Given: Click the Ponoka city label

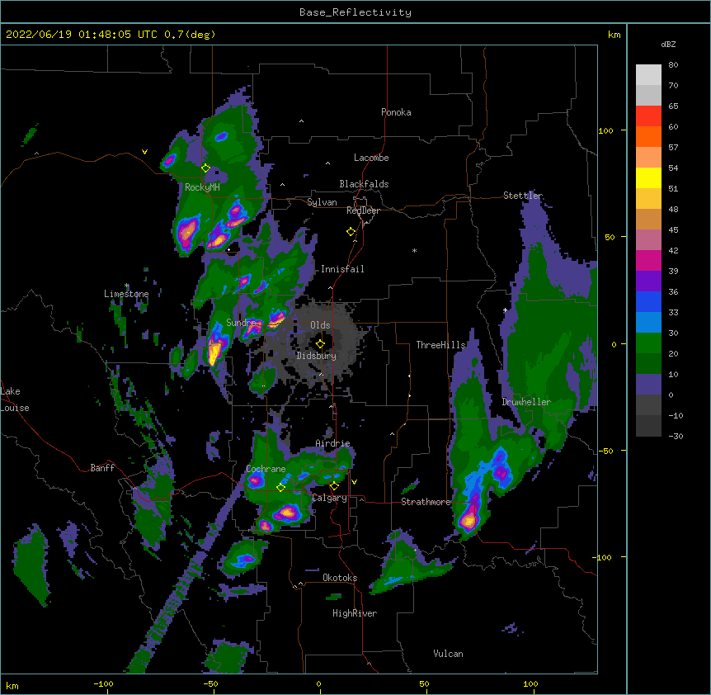Looking at the screenshot, I should click(396, 112).
